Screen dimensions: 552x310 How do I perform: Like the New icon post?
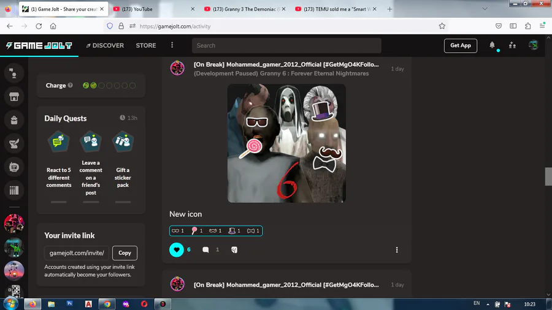click(x=177, y=250)
